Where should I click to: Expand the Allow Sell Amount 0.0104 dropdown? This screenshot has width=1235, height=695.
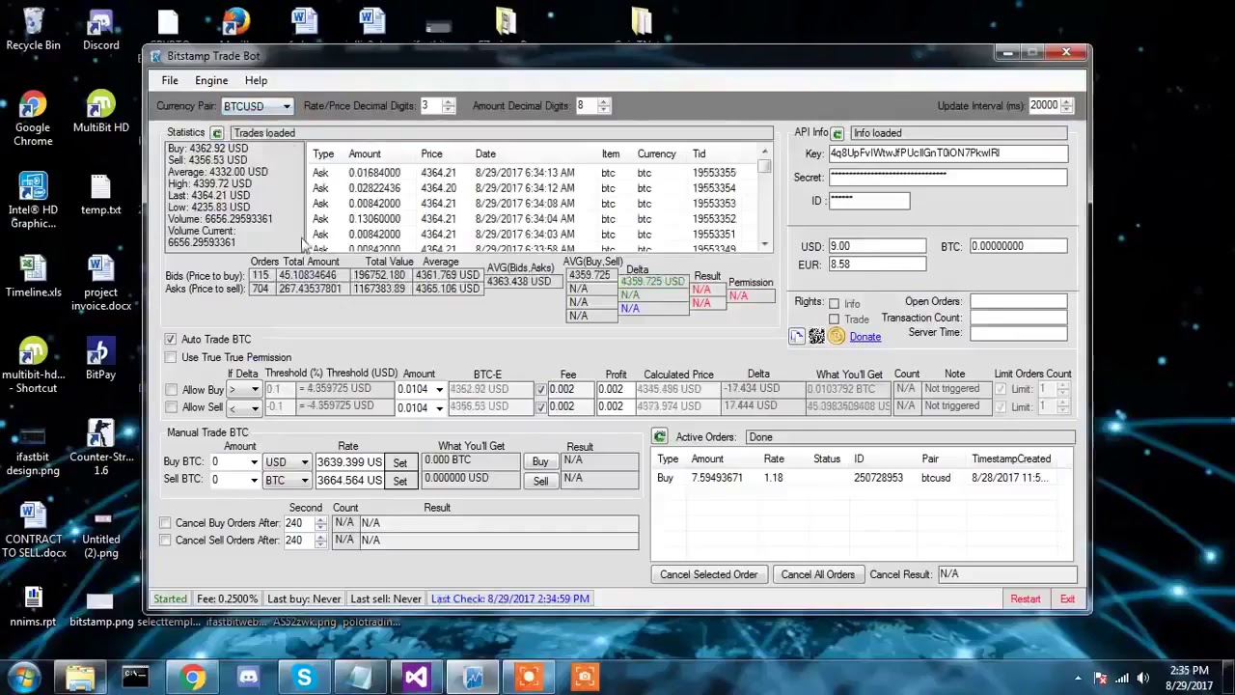tap(439, 407)
